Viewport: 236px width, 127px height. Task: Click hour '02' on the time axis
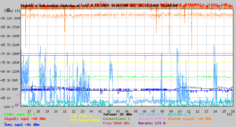[109, 111]
